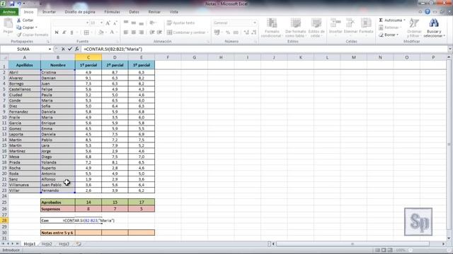Screen dimensions: 453x254
Task: Click the increase indent icon
Action: pos(159,32)
